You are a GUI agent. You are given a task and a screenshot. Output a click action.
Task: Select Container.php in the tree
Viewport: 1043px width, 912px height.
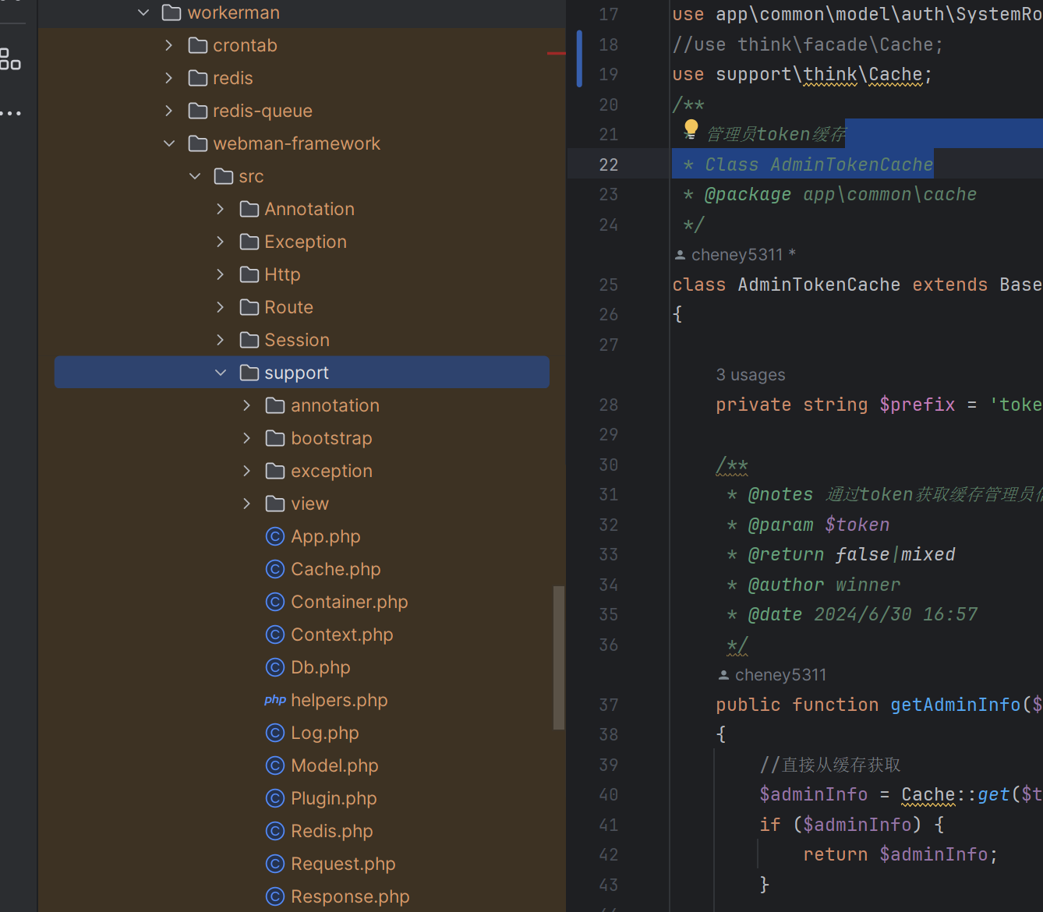(349, 602)
